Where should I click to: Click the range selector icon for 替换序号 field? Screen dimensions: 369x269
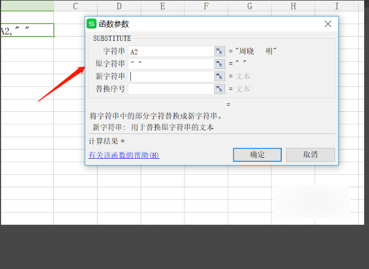click(219, 89)
